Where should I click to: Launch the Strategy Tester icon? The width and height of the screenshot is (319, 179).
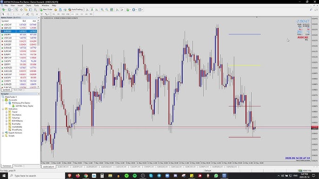coord(35,10)
